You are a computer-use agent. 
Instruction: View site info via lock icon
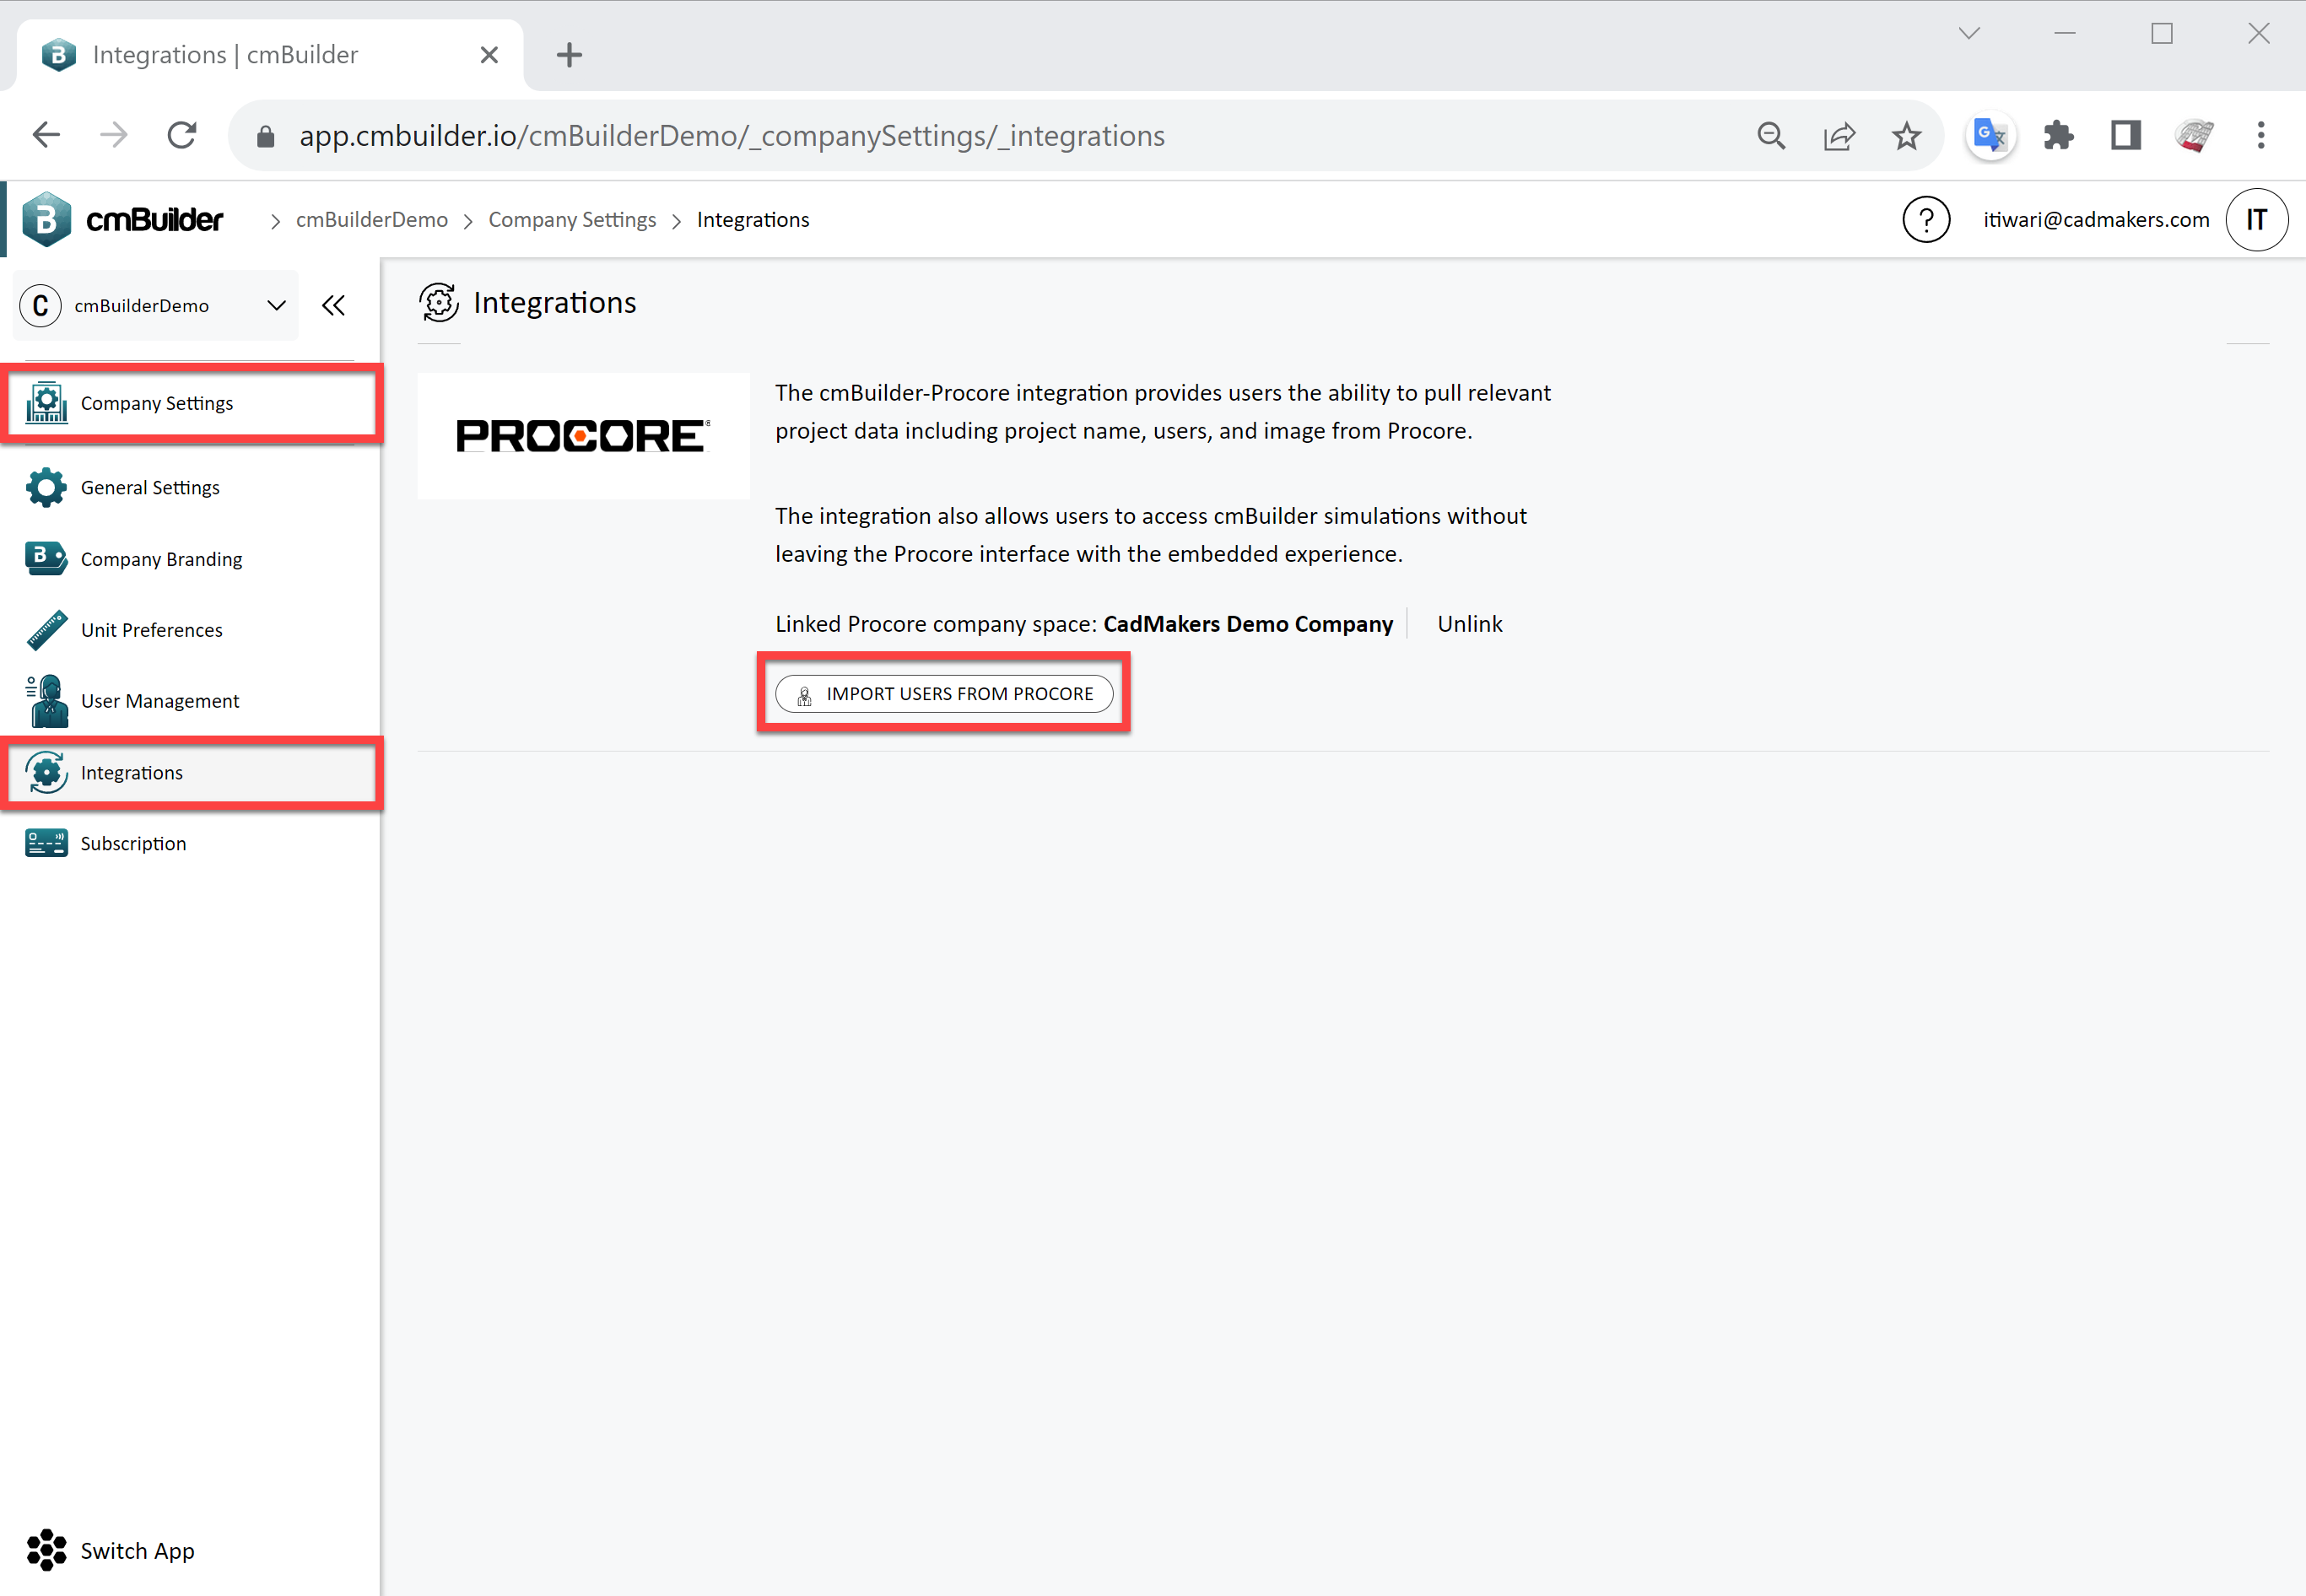pyautogui.click(x=265, y=136)
